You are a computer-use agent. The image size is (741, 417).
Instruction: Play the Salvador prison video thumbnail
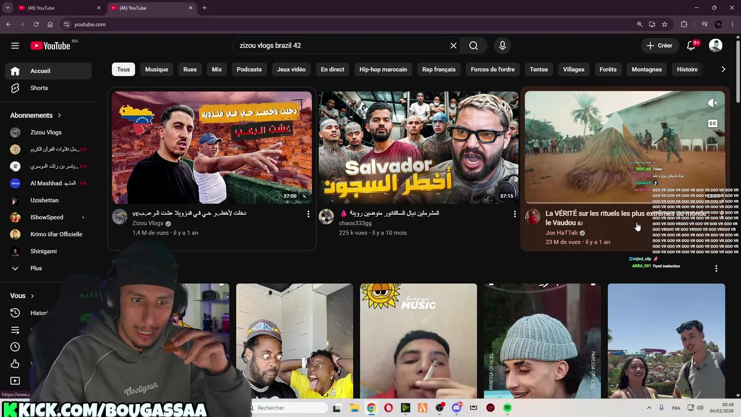(418, 147)
